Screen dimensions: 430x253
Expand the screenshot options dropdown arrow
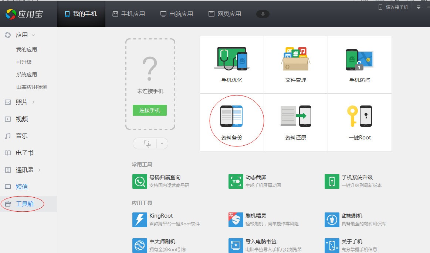click(162, 143)
